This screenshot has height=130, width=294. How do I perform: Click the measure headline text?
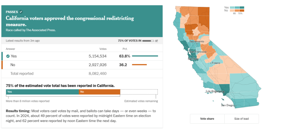[70, 21]
